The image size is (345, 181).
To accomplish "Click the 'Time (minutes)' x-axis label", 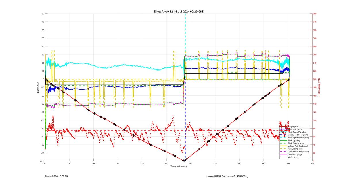I will [179, 167].
